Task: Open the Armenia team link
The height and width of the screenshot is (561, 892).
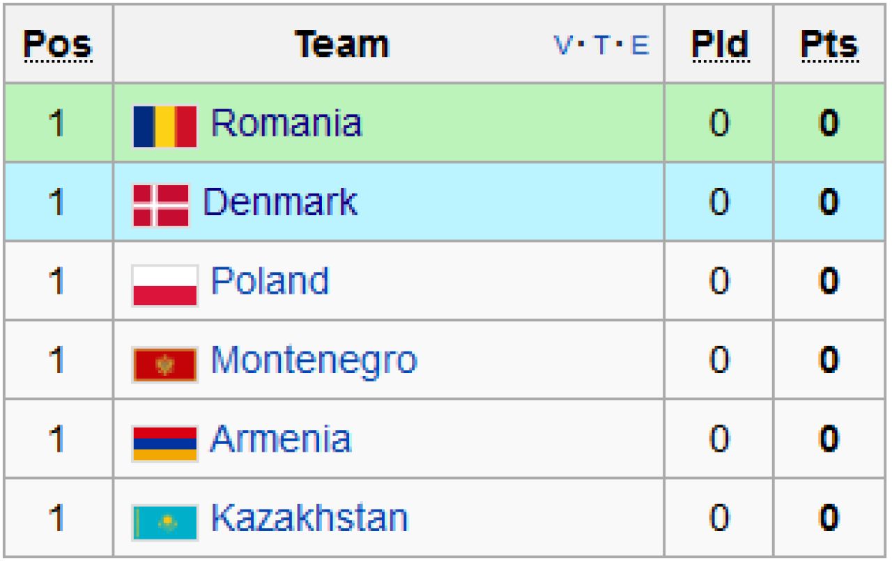Action: pos(281,439)
